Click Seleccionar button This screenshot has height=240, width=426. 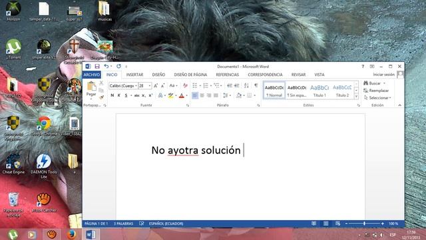pyautogui.click(x=377, y=98)
